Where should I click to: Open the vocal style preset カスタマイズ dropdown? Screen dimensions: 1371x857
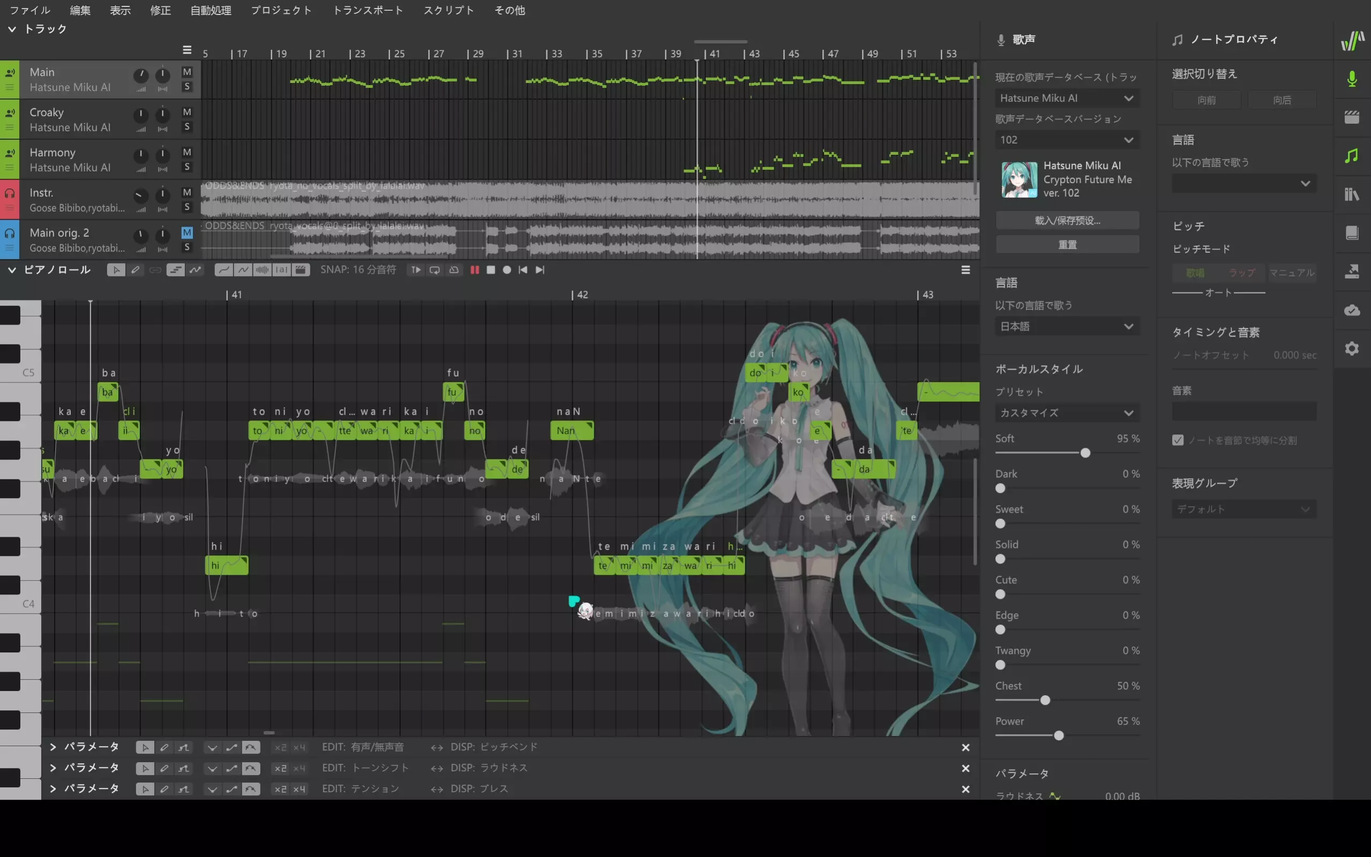(x=1067, y=412)
